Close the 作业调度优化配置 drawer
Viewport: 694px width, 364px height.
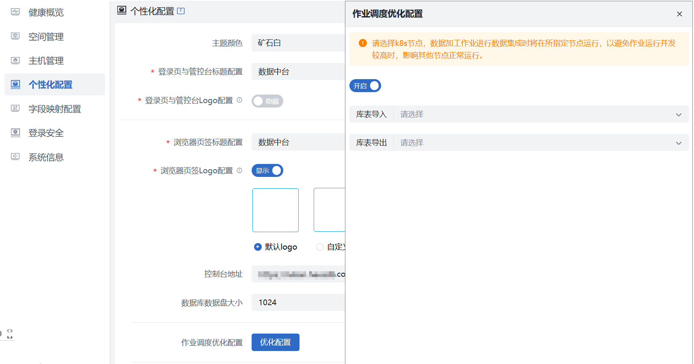pyautogui.click(x=679, y=14)
